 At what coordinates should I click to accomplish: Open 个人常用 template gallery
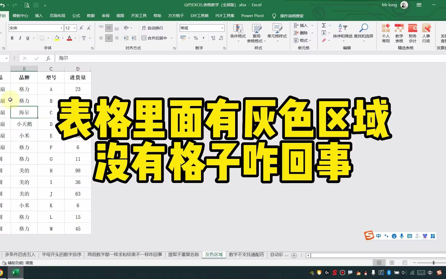386,33
